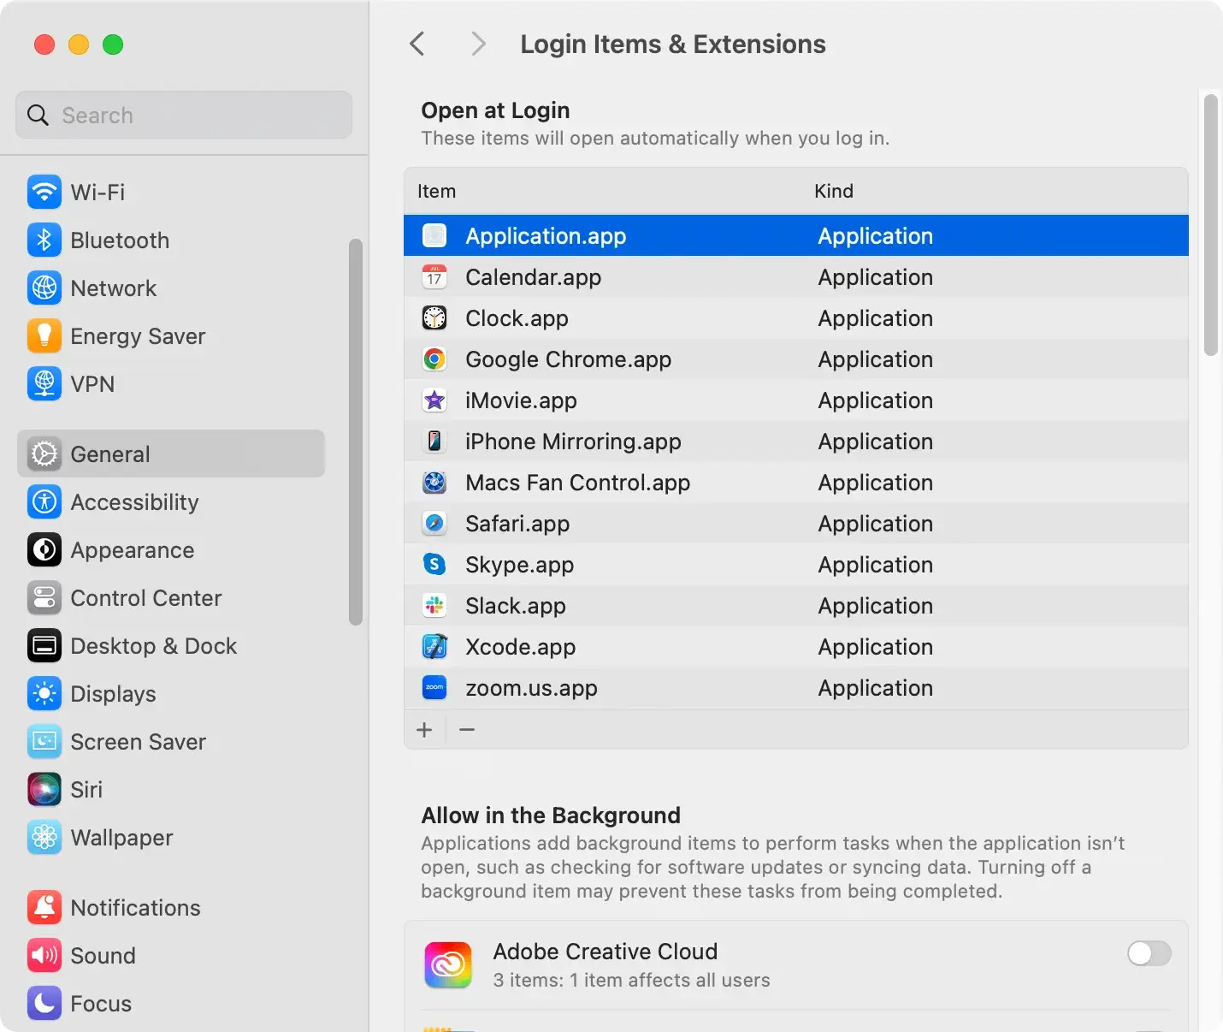Click the Focus moon icon
The width and height of the screenshot is (1223, 1032).
point(44,1003)
